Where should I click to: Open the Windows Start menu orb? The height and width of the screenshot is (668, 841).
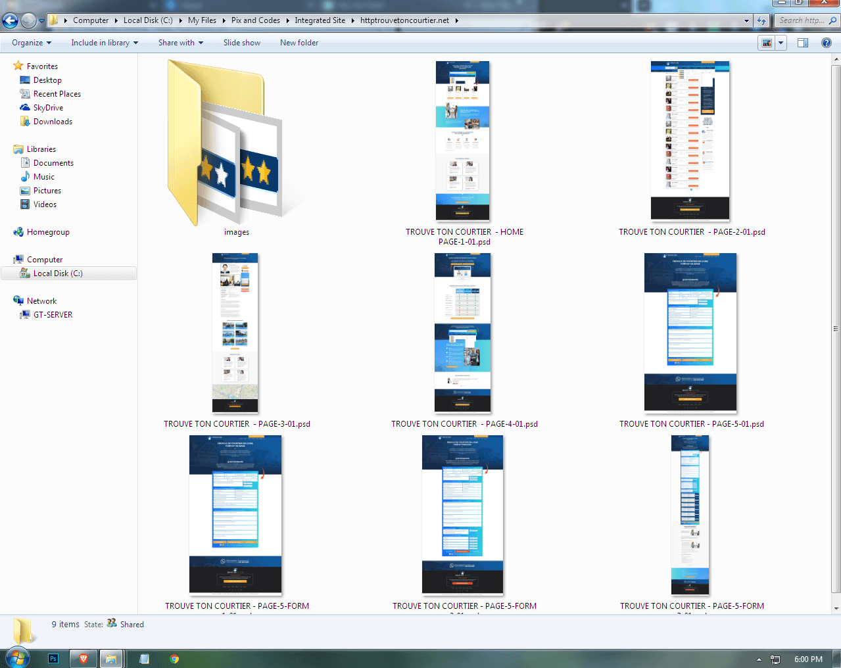point(18,658)
